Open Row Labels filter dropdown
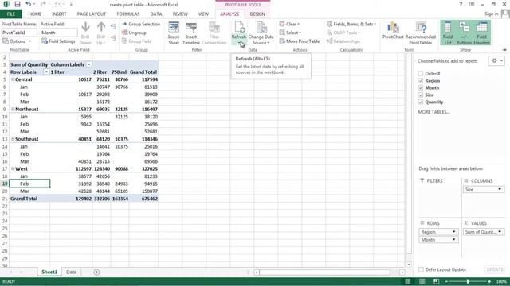Screen dimensions: 510x286 pyautogui.click(x=46, y=72)
